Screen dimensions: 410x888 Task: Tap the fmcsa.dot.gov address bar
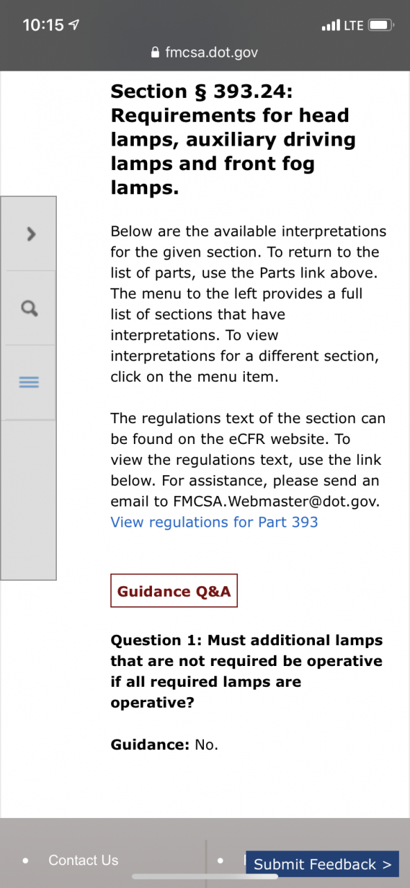pyautogui.click(x=205, y=53)
